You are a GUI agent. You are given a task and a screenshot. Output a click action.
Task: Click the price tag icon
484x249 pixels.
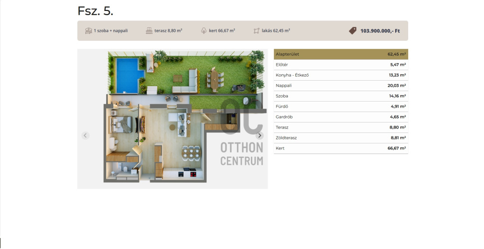pos(353,30)
